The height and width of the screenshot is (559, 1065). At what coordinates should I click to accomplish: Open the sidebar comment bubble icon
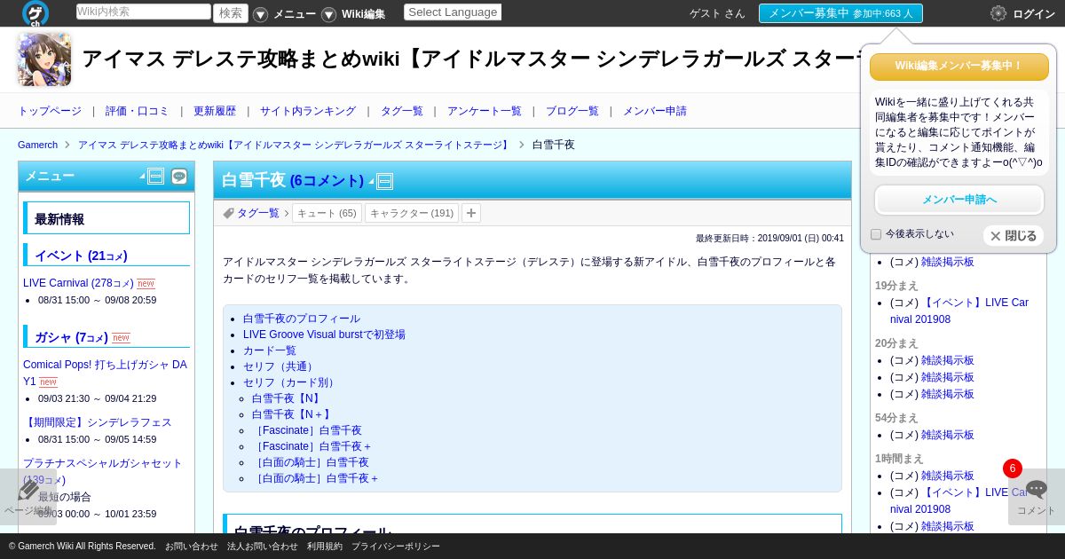tap(179, 177)
